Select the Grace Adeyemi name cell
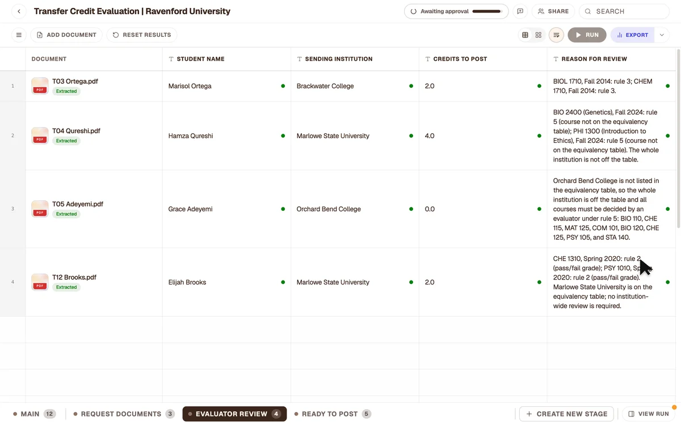The width and height of the screenshot is (681, 425). pyautogui.click(x=226, y=209)
